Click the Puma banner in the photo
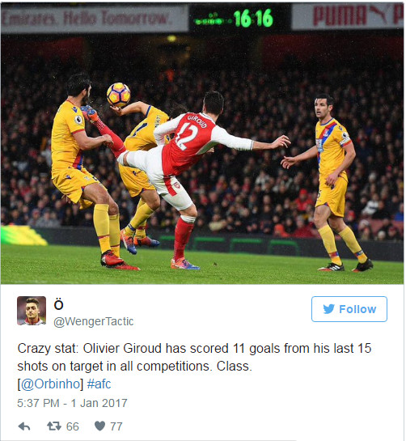Viewport: 406px width, 441px height. click(348, 15)
